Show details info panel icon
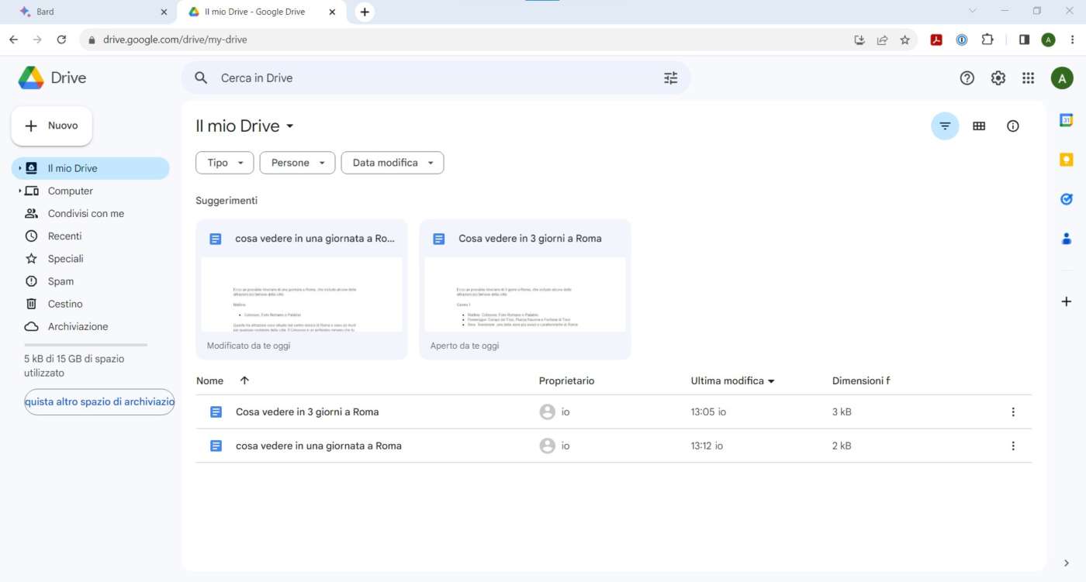Viewport: 1086px width, 582px height. [x=1012, y=126]
